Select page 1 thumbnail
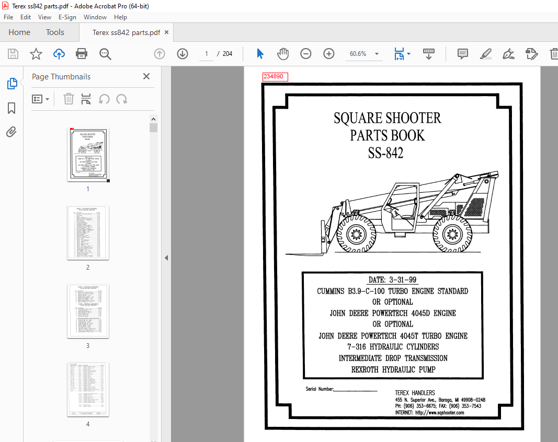The image size is (558, 442). pos(88,155)
